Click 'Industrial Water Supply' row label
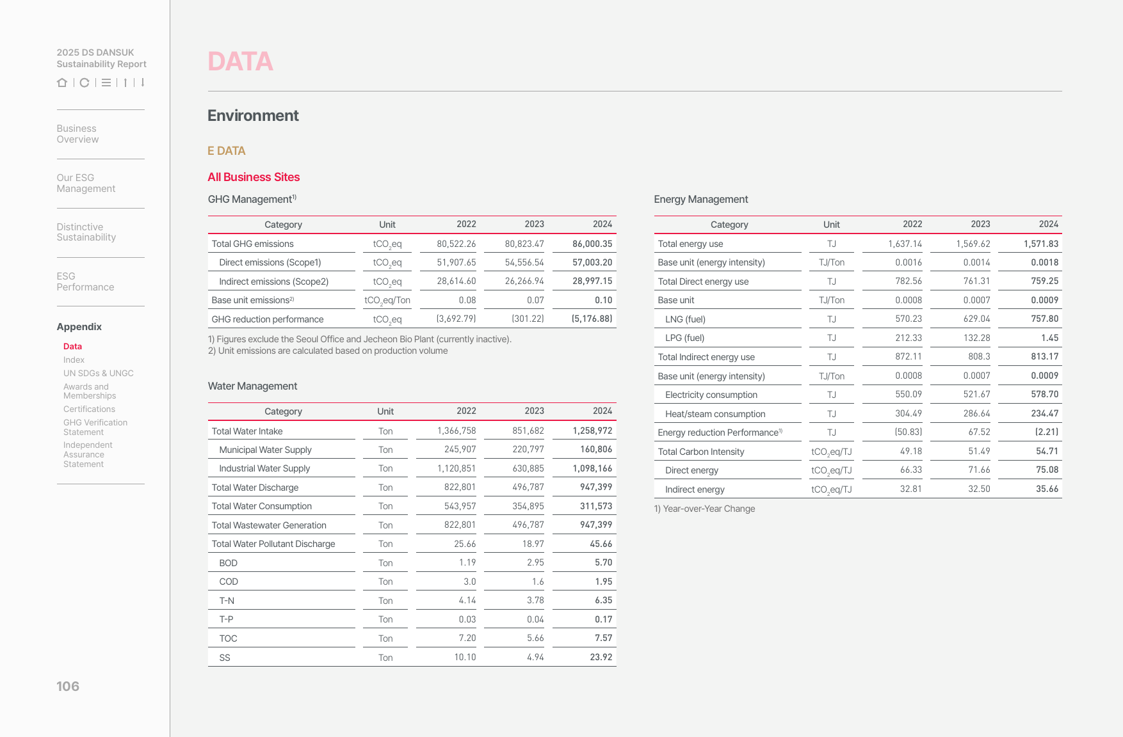This screenshot has height=737, width=1123. (264, 468)
